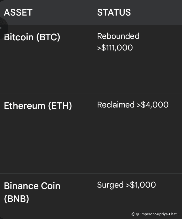Click the ASSET column header
182x219 pixels.
point(18,13)
